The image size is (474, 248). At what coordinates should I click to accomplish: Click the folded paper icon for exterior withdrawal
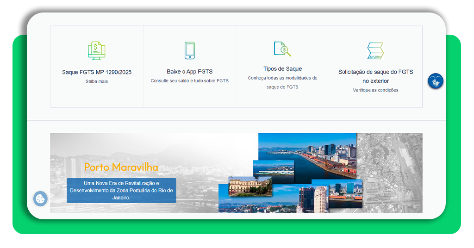click(375, 51)
